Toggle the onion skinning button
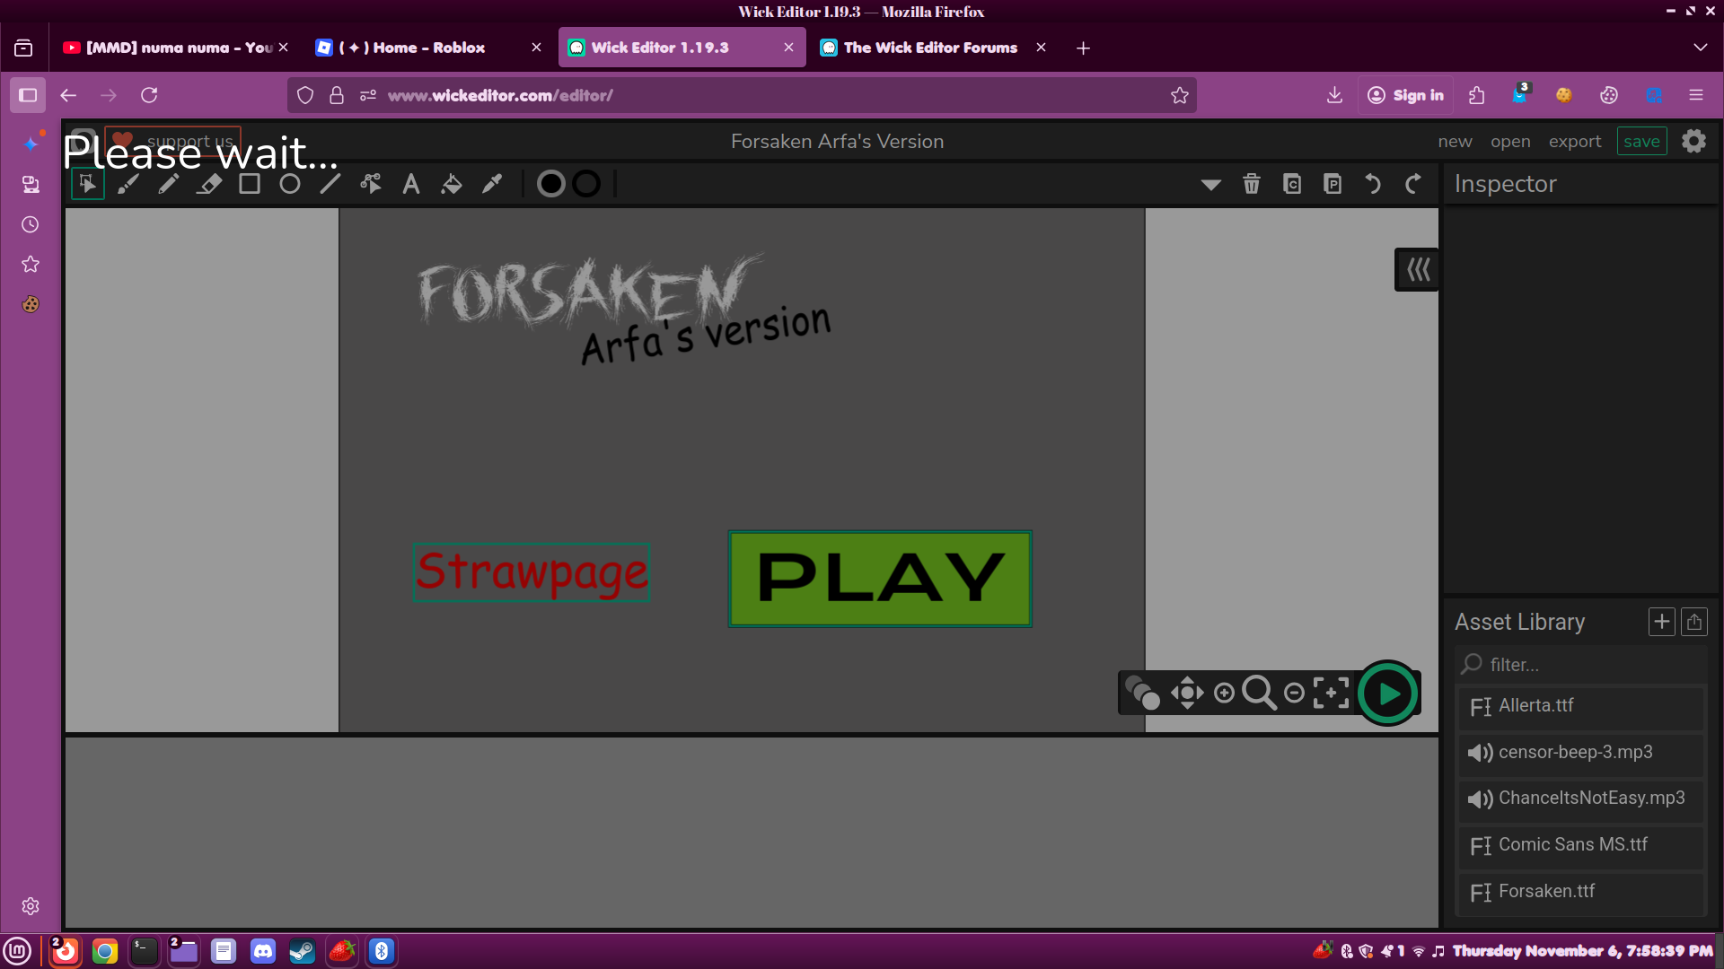The height and width of the screenshot is (969, 1724). pos(1142,693)
